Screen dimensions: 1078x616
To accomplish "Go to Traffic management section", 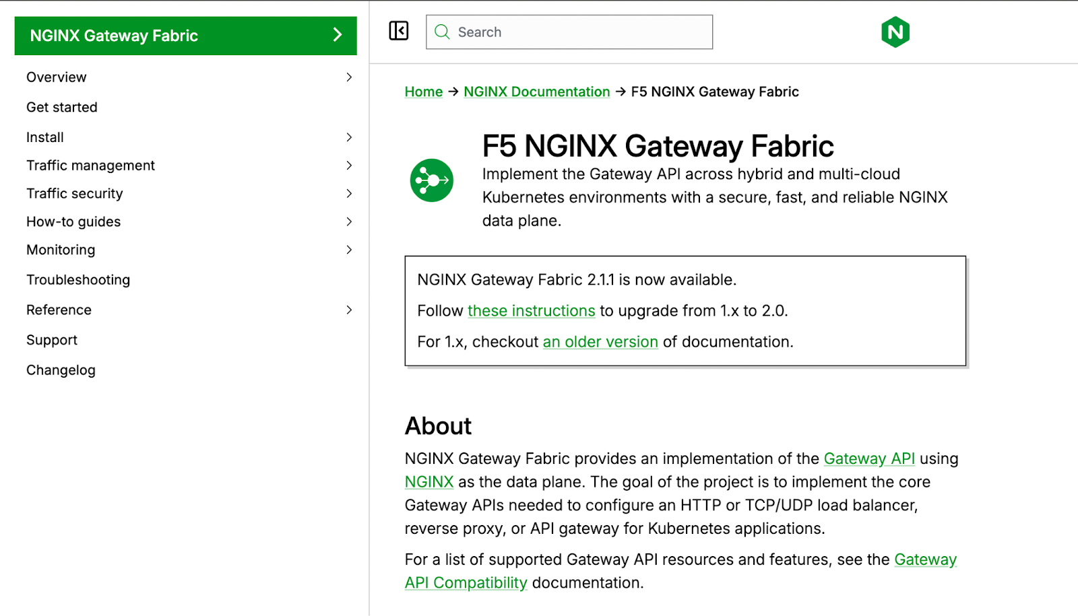I will pos(90,166).
